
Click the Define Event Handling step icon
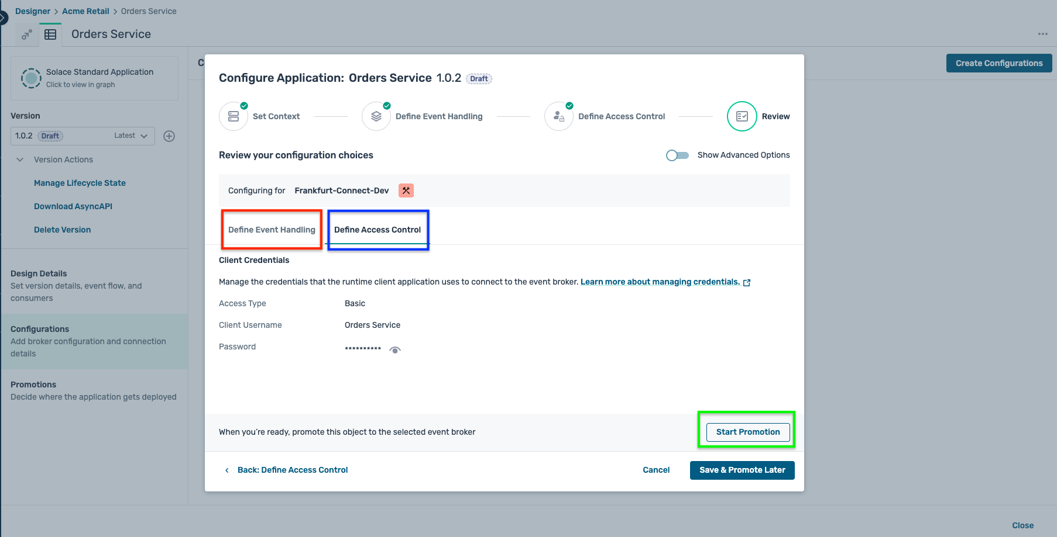376,116
